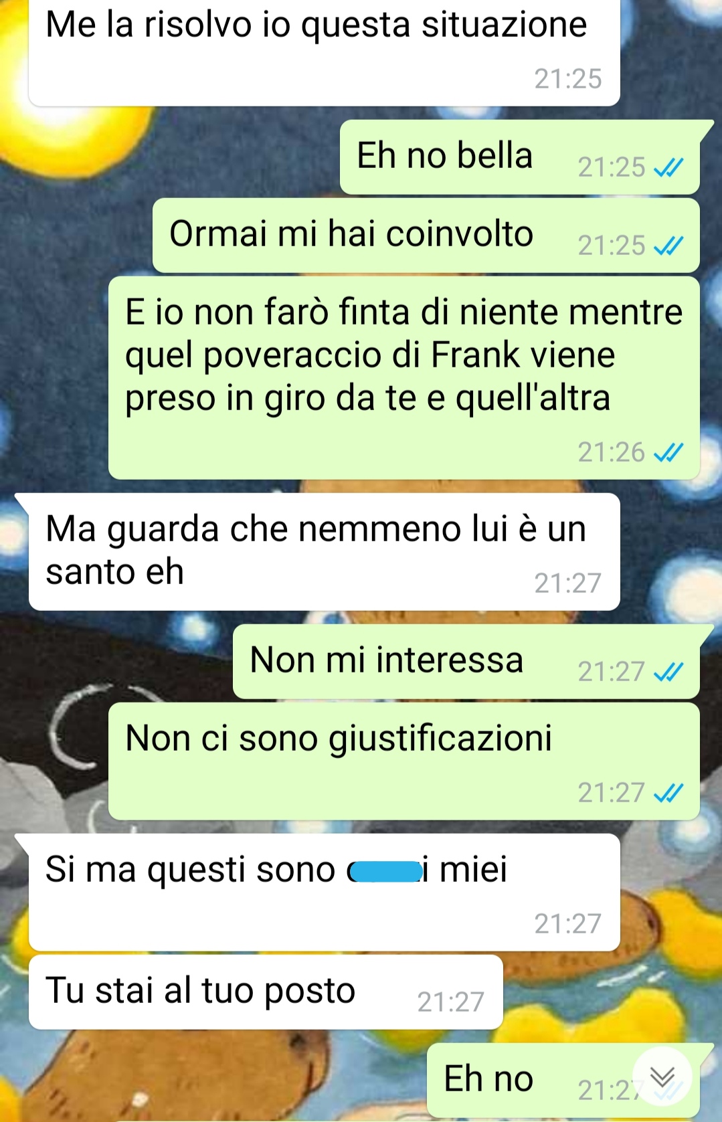
Task: Tap the read receipt ticks on 'Eh no bella'
Action: [x=668, y=167]
